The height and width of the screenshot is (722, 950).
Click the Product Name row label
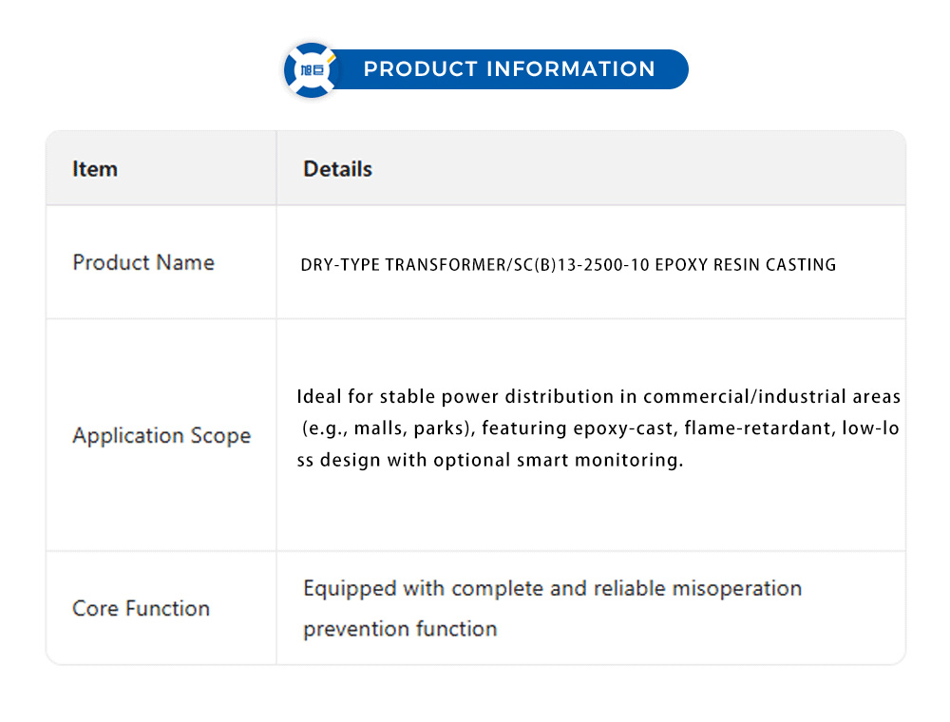143,262
